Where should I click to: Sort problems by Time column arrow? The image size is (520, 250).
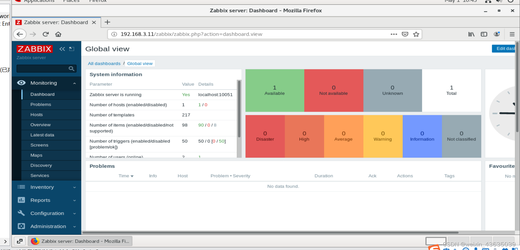click(132, 176)
